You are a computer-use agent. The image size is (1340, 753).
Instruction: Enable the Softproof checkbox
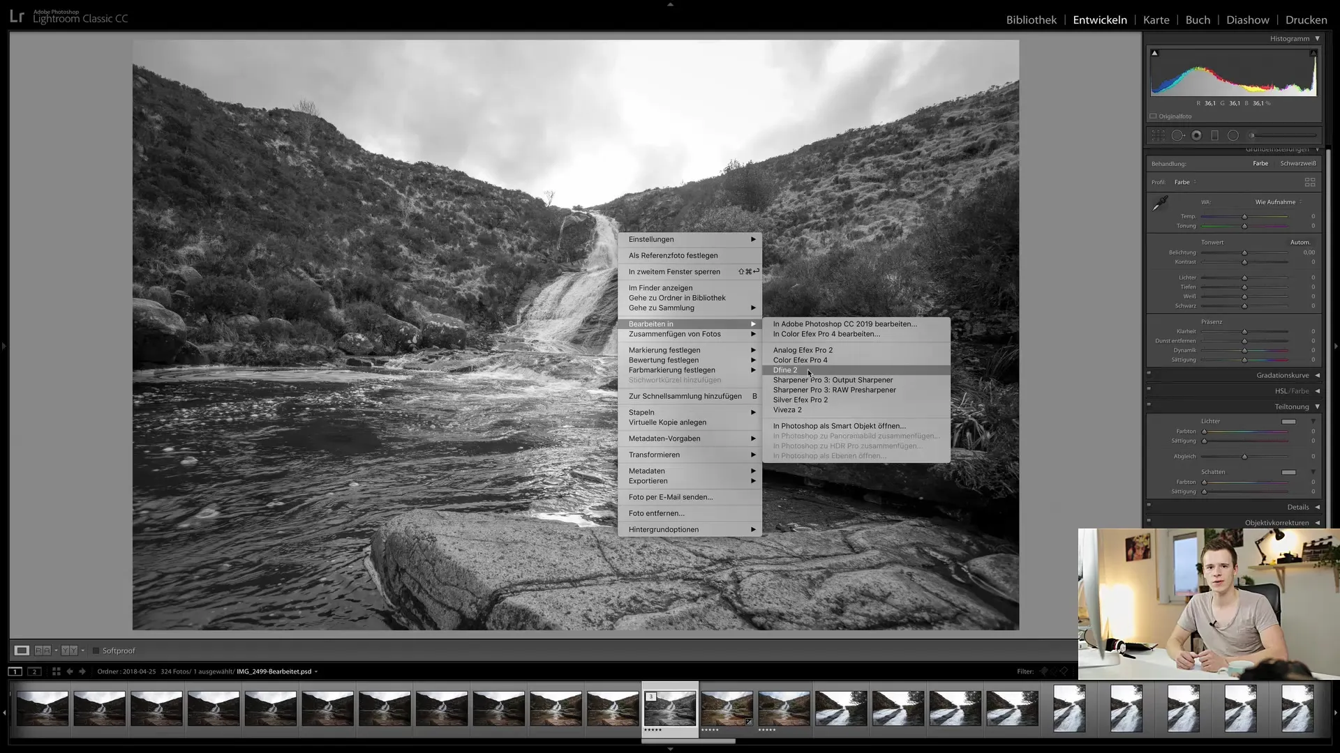tap(96, 651)
